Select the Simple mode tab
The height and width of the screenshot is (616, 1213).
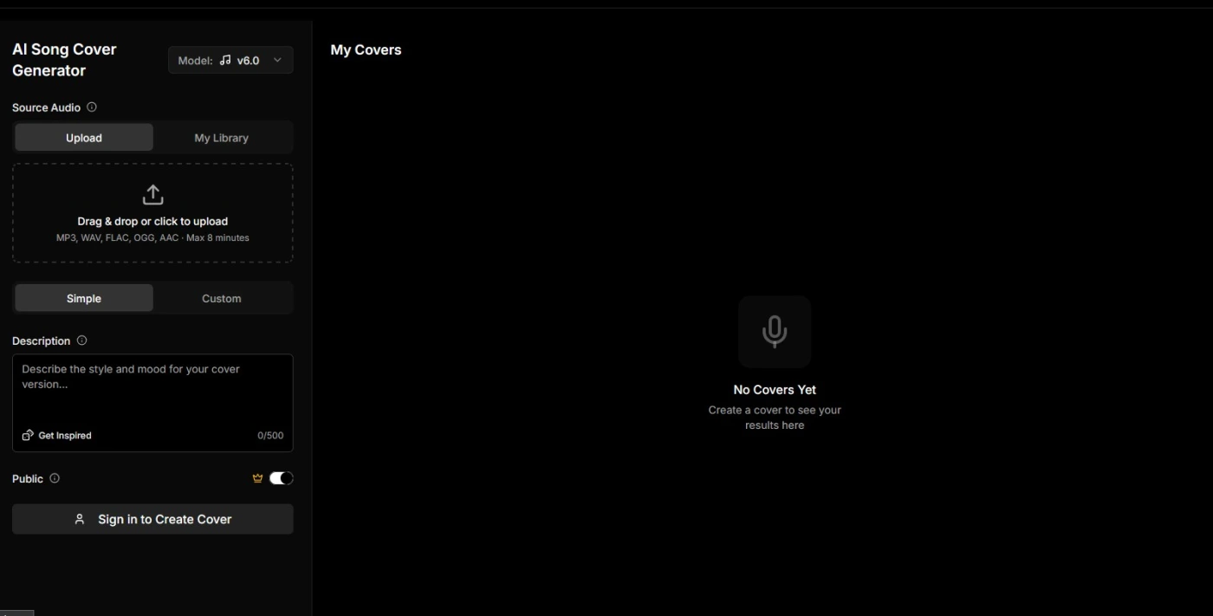tap(84, 298)
